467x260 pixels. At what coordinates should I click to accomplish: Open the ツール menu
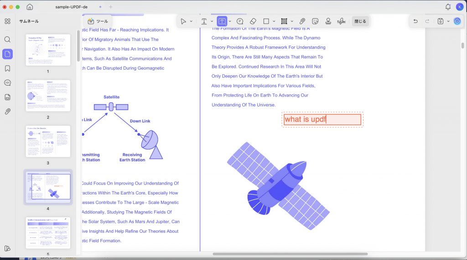coord(98,21)
